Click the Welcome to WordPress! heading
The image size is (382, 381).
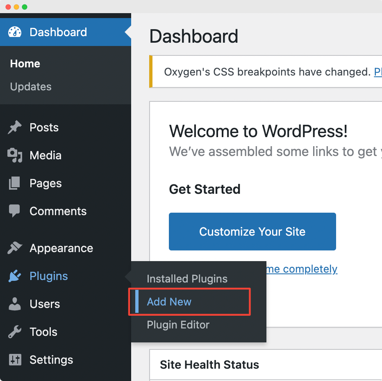258,131
